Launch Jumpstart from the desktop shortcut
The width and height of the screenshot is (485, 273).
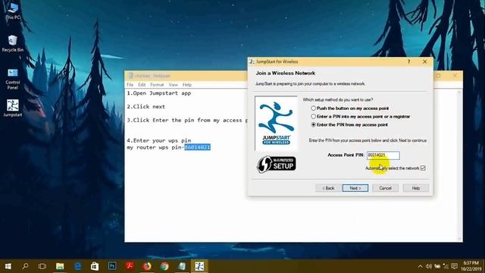(x=13, y=108)
